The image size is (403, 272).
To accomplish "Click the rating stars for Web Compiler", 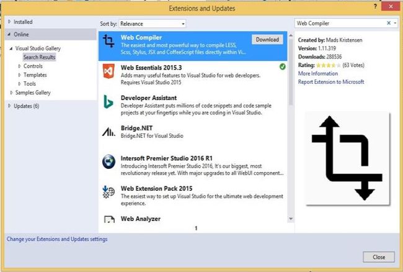I will 328,65.
